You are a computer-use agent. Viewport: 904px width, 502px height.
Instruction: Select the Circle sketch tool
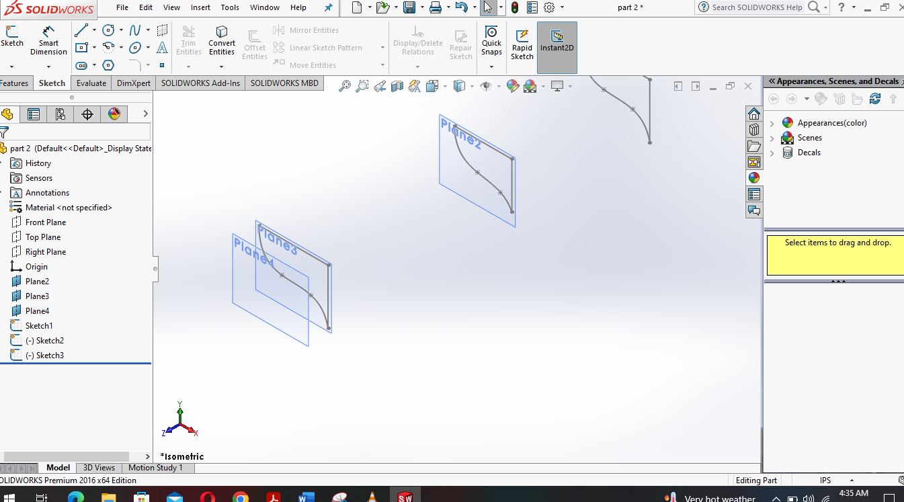coord(108,30)
